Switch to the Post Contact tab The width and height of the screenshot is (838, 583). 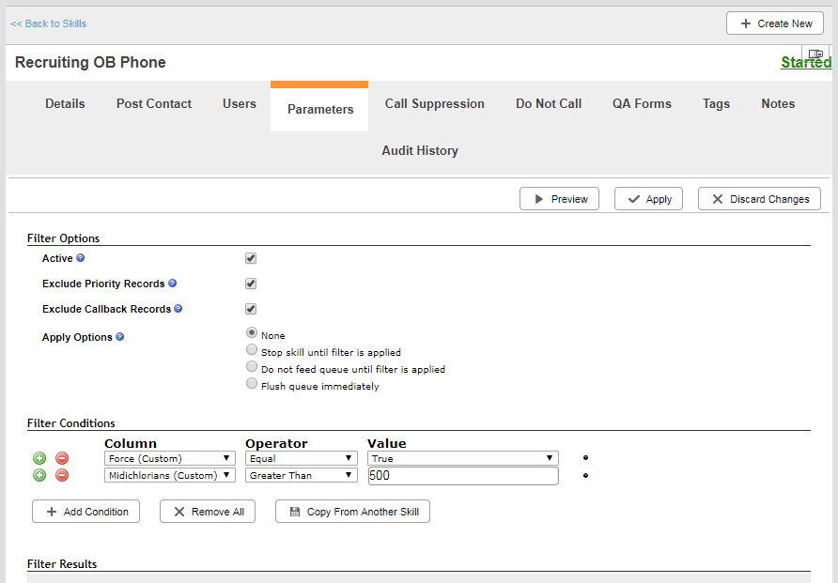coord(154,103)
